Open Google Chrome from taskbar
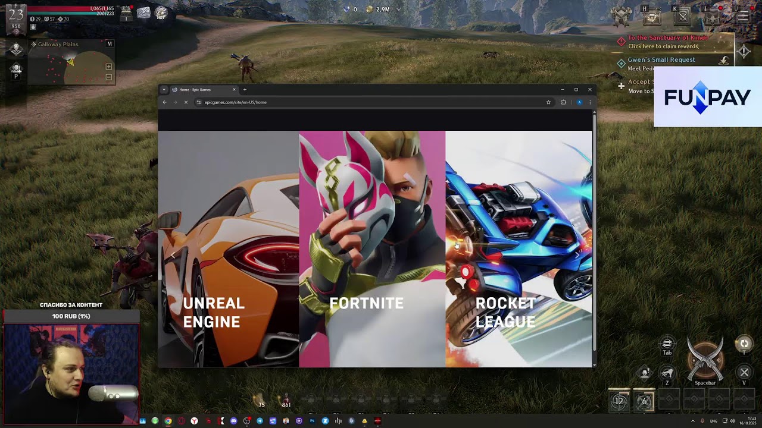Viewport: 762px width, 428px height. tap(168, 421)
